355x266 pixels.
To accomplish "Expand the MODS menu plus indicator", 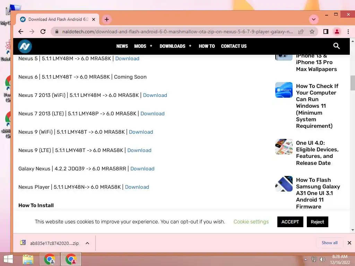I will coord(151,46).
